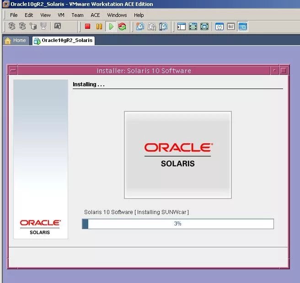The image size is (300, 283).
Task: Open the VM menu
Action: [61, 15]
